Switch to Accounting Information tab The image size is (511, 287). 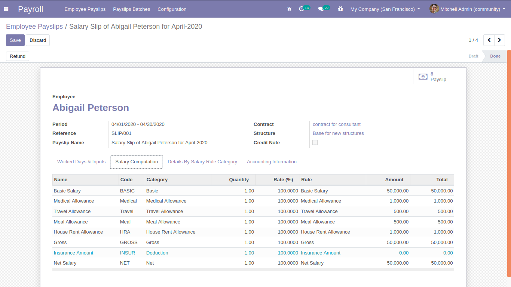272,162
